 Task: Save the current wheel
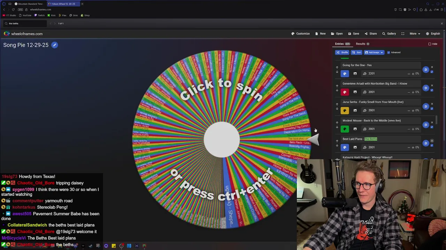[353, 34]
